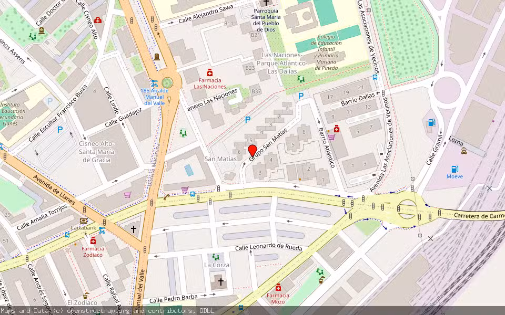Click church cross icon beside Manuel del Valle
Screen dimensions: 505x315
(133, 229)
